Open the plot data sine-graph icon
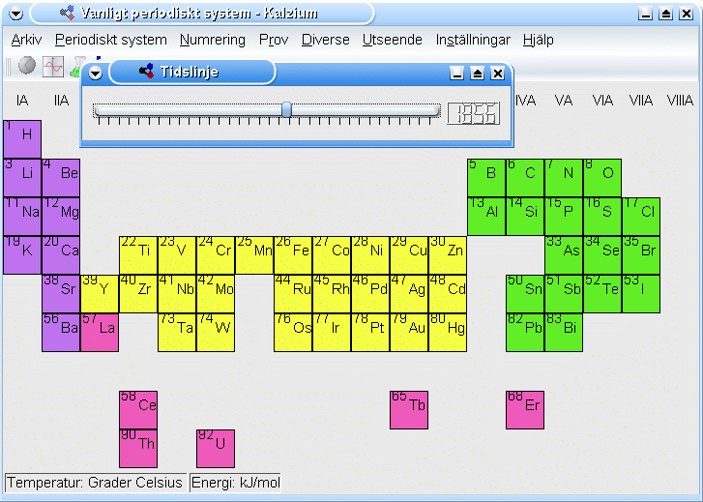 tap(53, 67)
